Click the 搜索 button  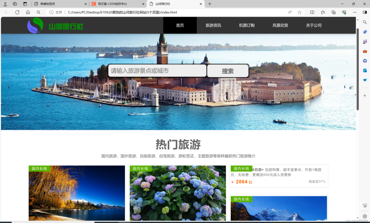(228, 71)
